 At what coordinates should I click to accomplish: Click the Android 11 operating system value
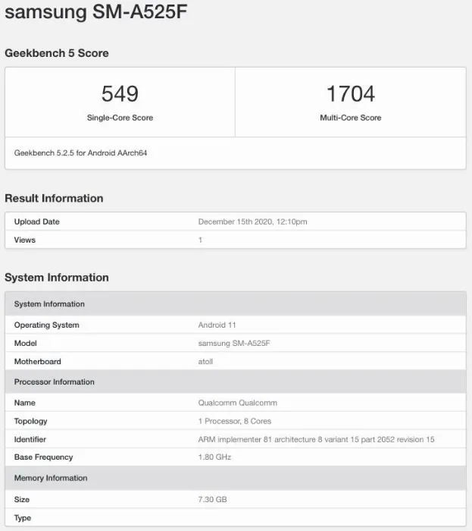coord(217,325)
